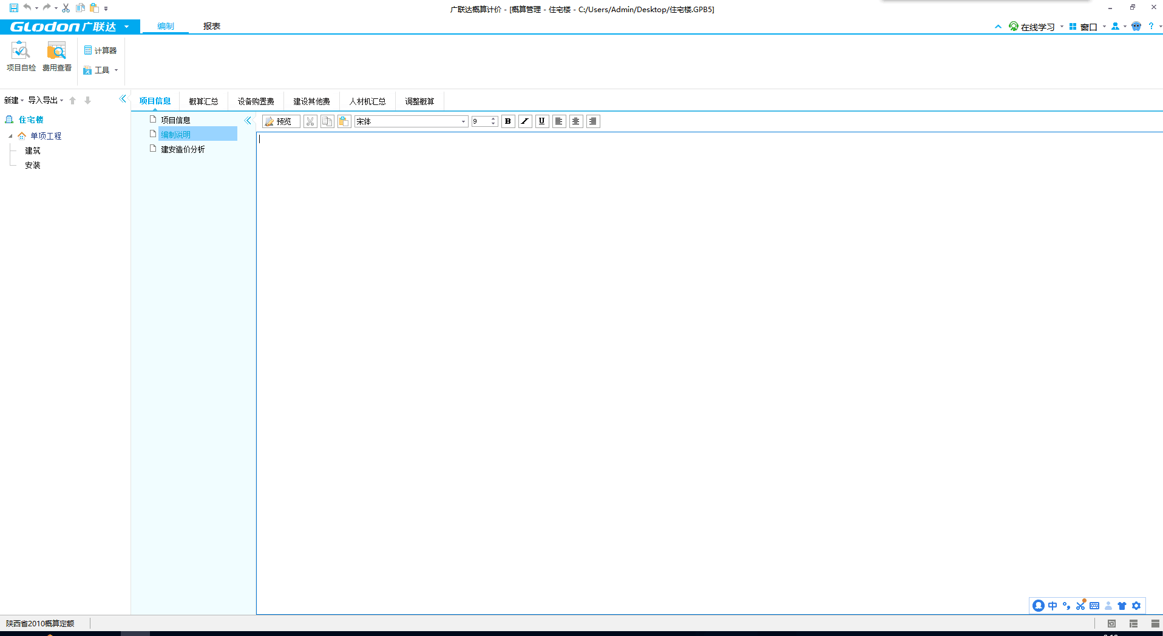
Task: Collapse the 单项工程 tree node arrow
Action: click(x=10, y=136)
